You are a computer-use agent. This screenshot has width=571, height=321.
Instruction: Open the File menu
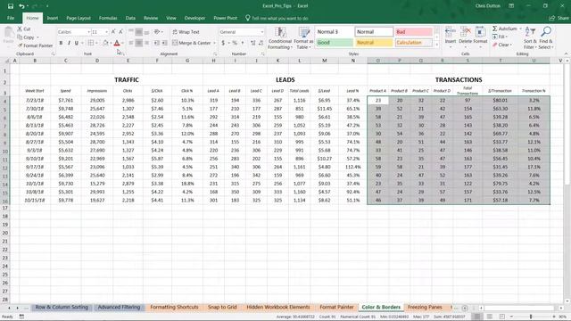11,18
